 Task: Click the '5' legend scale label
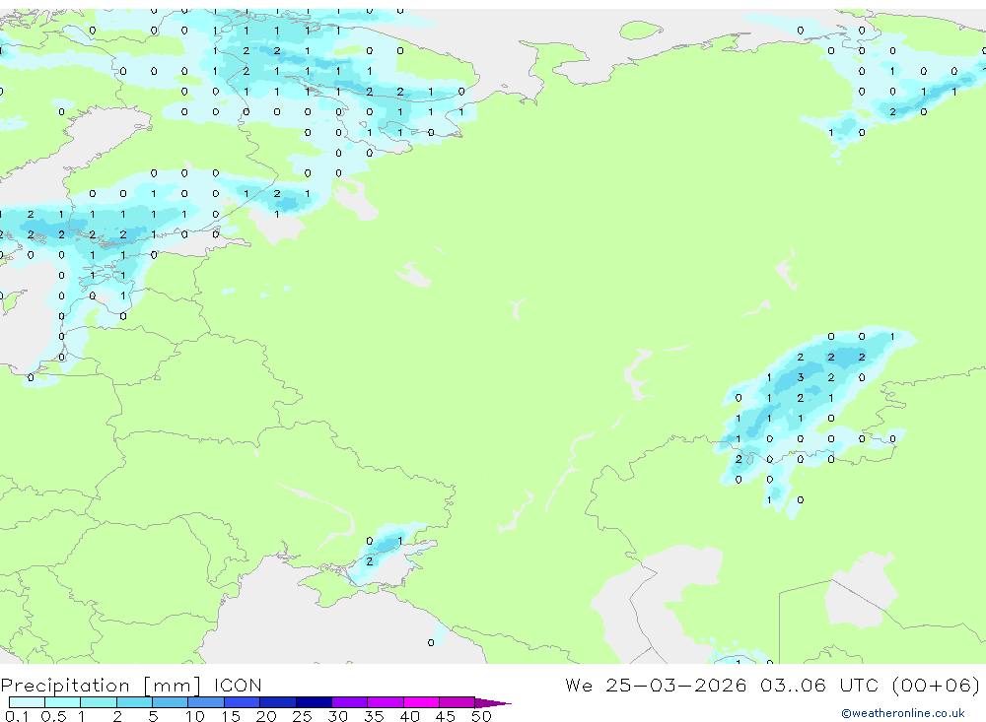pos(153,716)
